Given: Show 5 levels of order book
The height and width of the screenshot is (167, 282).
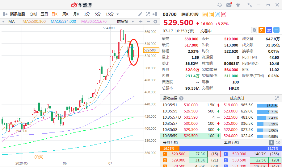Looking at the screenshot, I should 271,143.
